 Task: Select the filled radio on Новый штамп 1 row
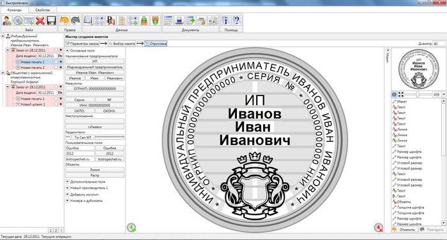(61, 104)
